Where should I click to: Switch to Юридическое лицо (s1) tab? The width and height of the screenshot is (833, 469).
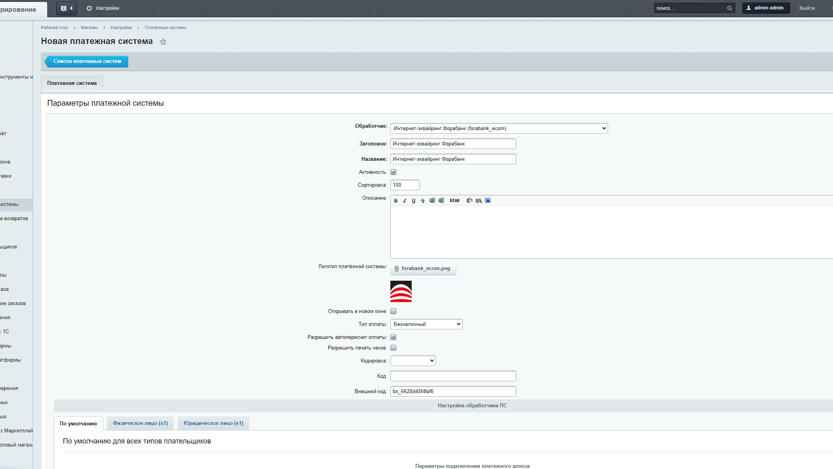tap(213, 423)
